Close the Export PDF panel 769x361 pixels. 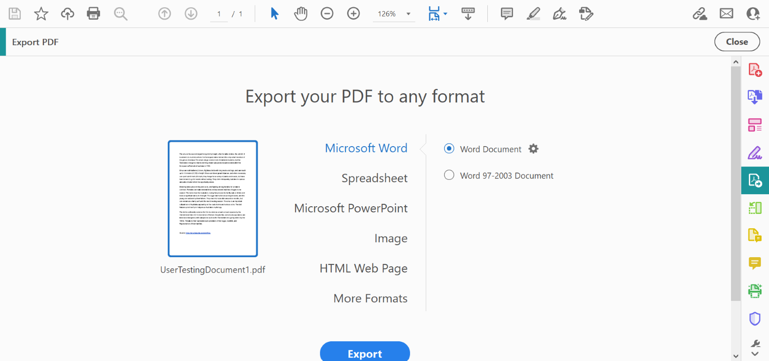tap(737, 42)
